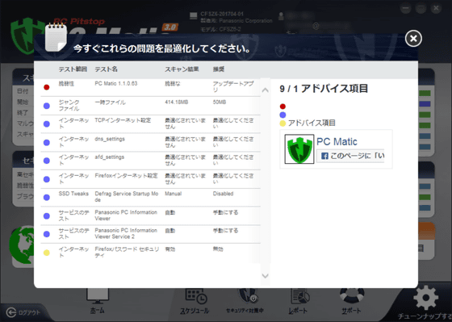The image size is (452, 322).
Task: Open the PC Matic Facebook page link
Action: coord(337,141)
